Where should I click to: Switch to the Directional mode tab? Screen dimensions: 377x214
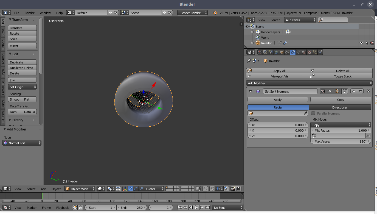(x=340, y=107)
